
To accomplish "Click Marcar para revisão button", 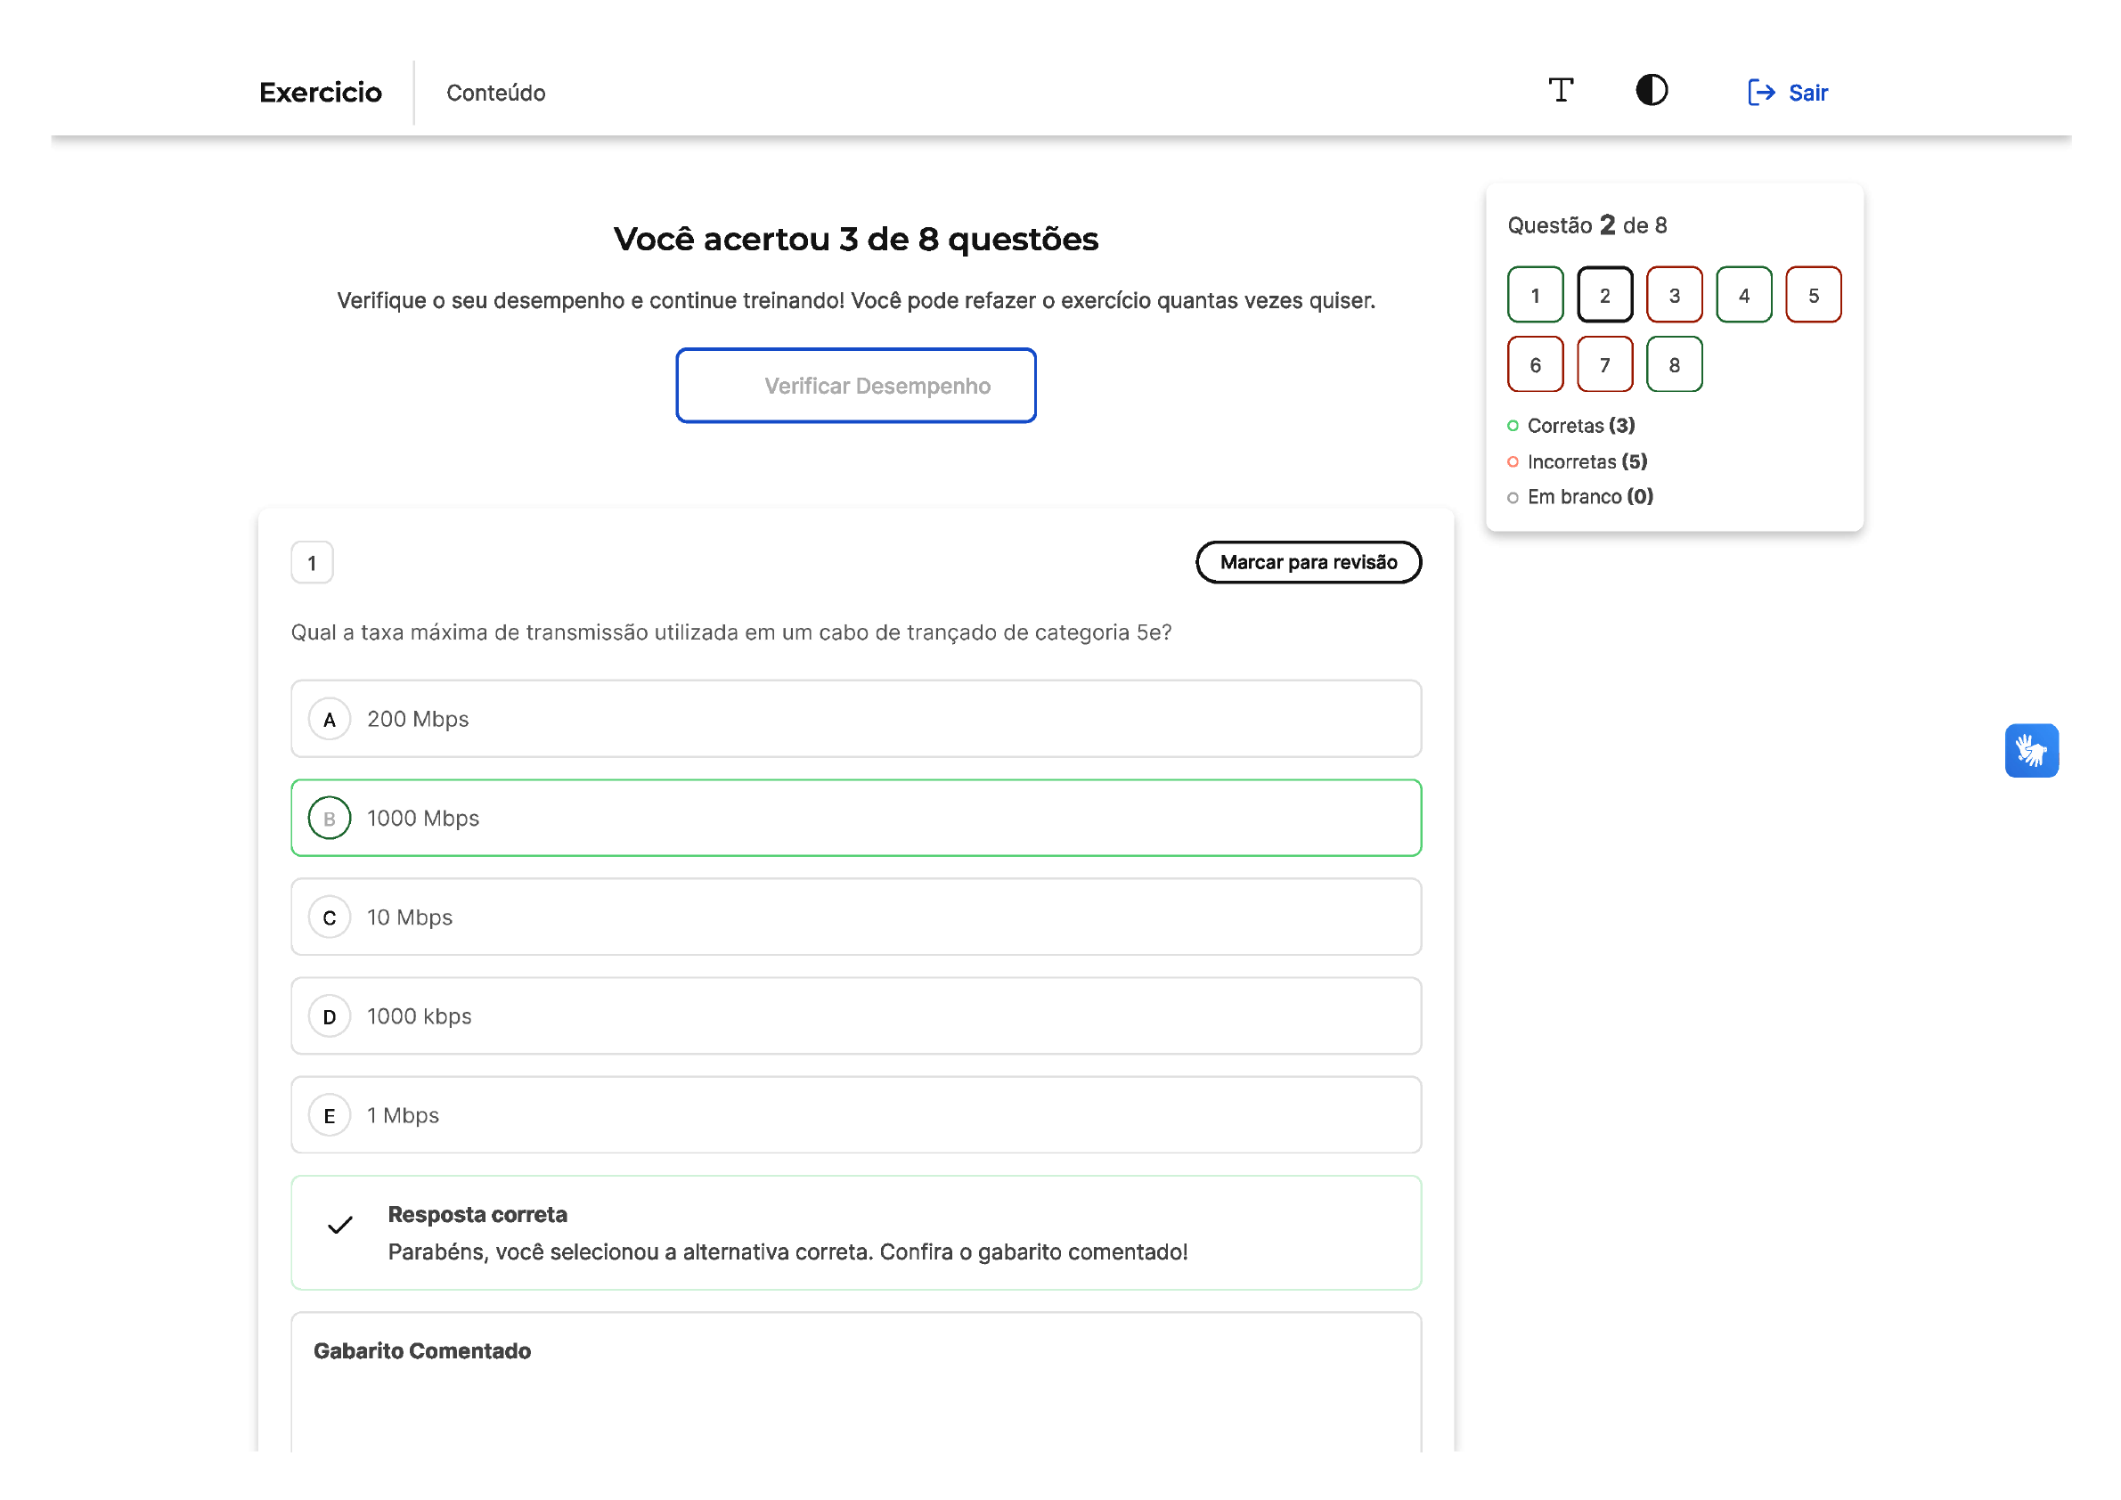I will click(x=1307, y=561).
